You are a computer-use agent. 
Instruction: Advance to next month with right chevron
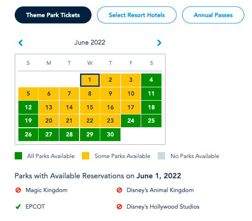point(159,43)
